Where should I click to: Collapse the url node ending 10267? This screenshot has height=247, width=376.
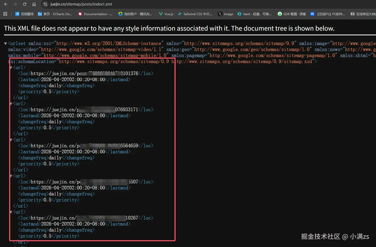coord(11,212)
